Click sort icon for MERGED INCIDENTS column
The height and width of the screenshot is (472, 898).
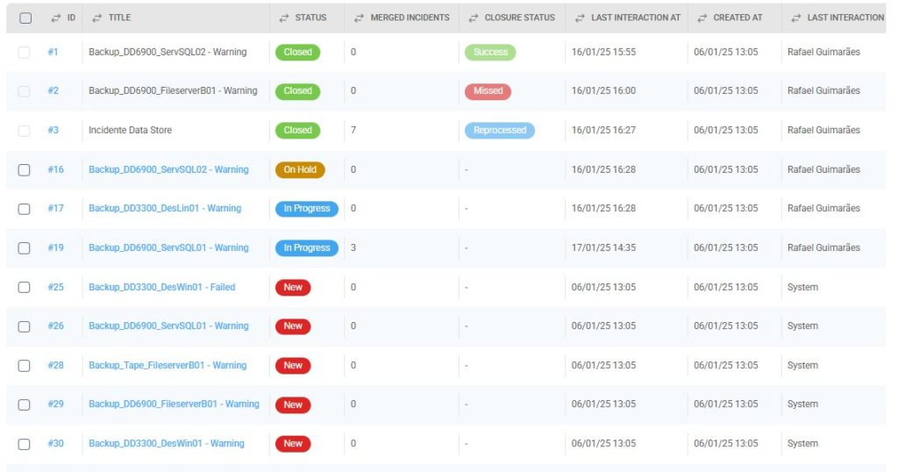[359, 18]
